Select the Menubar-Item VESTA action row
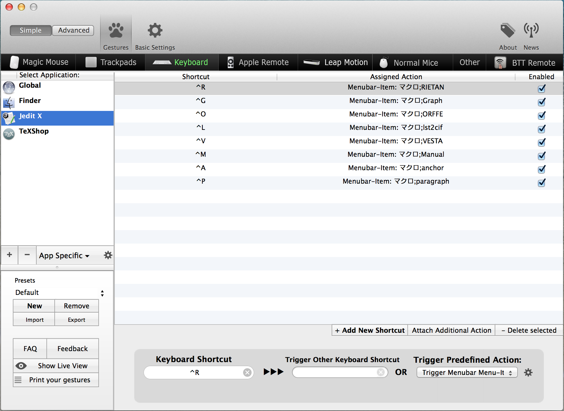The image size is (564, 411). pyautogui.click(x=339, y=142)
